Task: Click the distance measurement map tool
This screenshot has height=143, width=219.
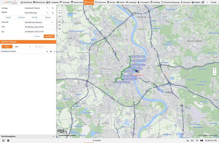Action: pos(59,22)
